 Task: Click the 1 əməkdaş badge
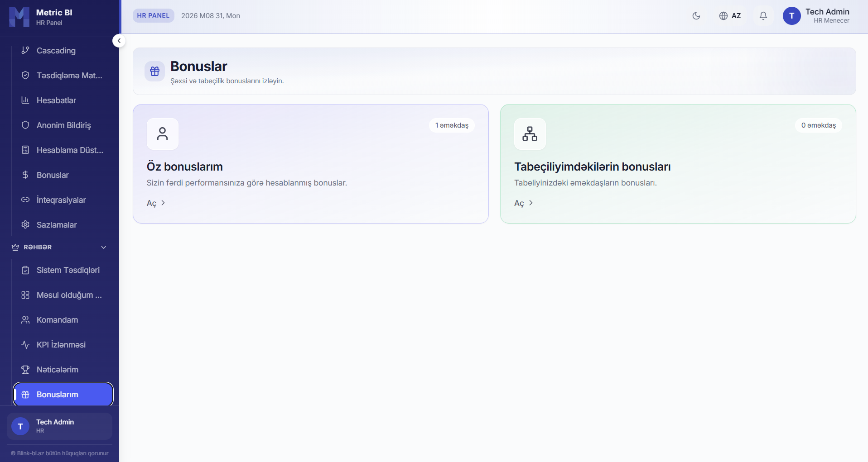(x=452, y=125)
